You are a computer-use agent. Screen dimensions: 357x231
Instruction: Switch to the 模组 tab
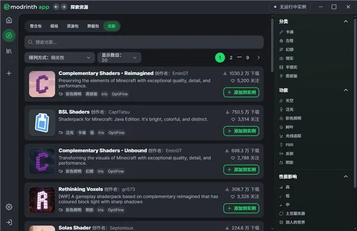click(x=54, y=26)
